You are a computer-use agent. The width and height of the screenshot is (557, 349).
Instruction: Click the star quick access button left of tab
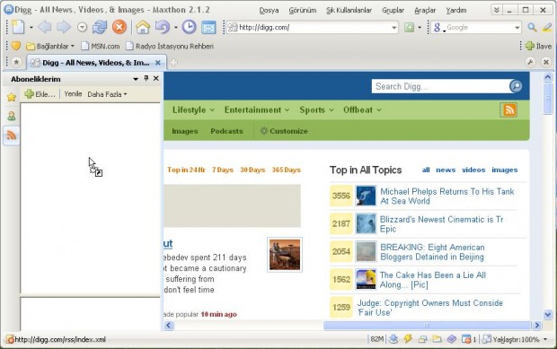pyautogui.click(x=16, y=63)
